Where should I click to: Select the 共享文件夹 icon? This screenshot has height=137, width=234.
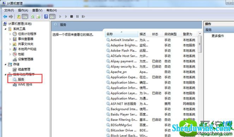click(x=14, y=44)
